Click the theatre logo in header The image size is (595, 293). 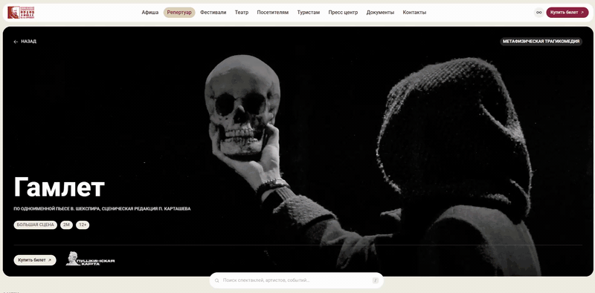[22, 13]
